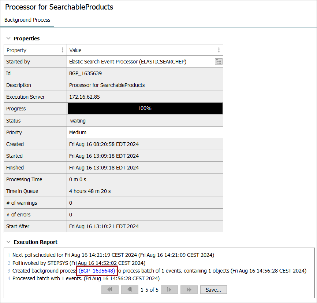Image resolution: width=317 pixels, height=303 pixels.
Task: Click the 100% progress bar
Action: [145, 109]
